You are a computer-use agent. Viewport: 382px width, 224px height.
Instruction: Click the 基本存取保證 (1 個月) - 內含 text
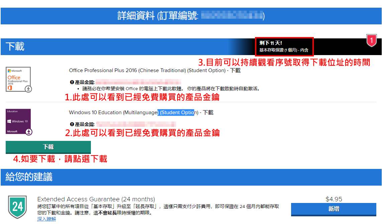(284, 50)
